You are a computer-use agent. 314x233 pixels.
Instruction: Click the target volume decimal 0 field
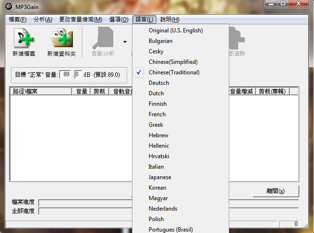[78, 74]
